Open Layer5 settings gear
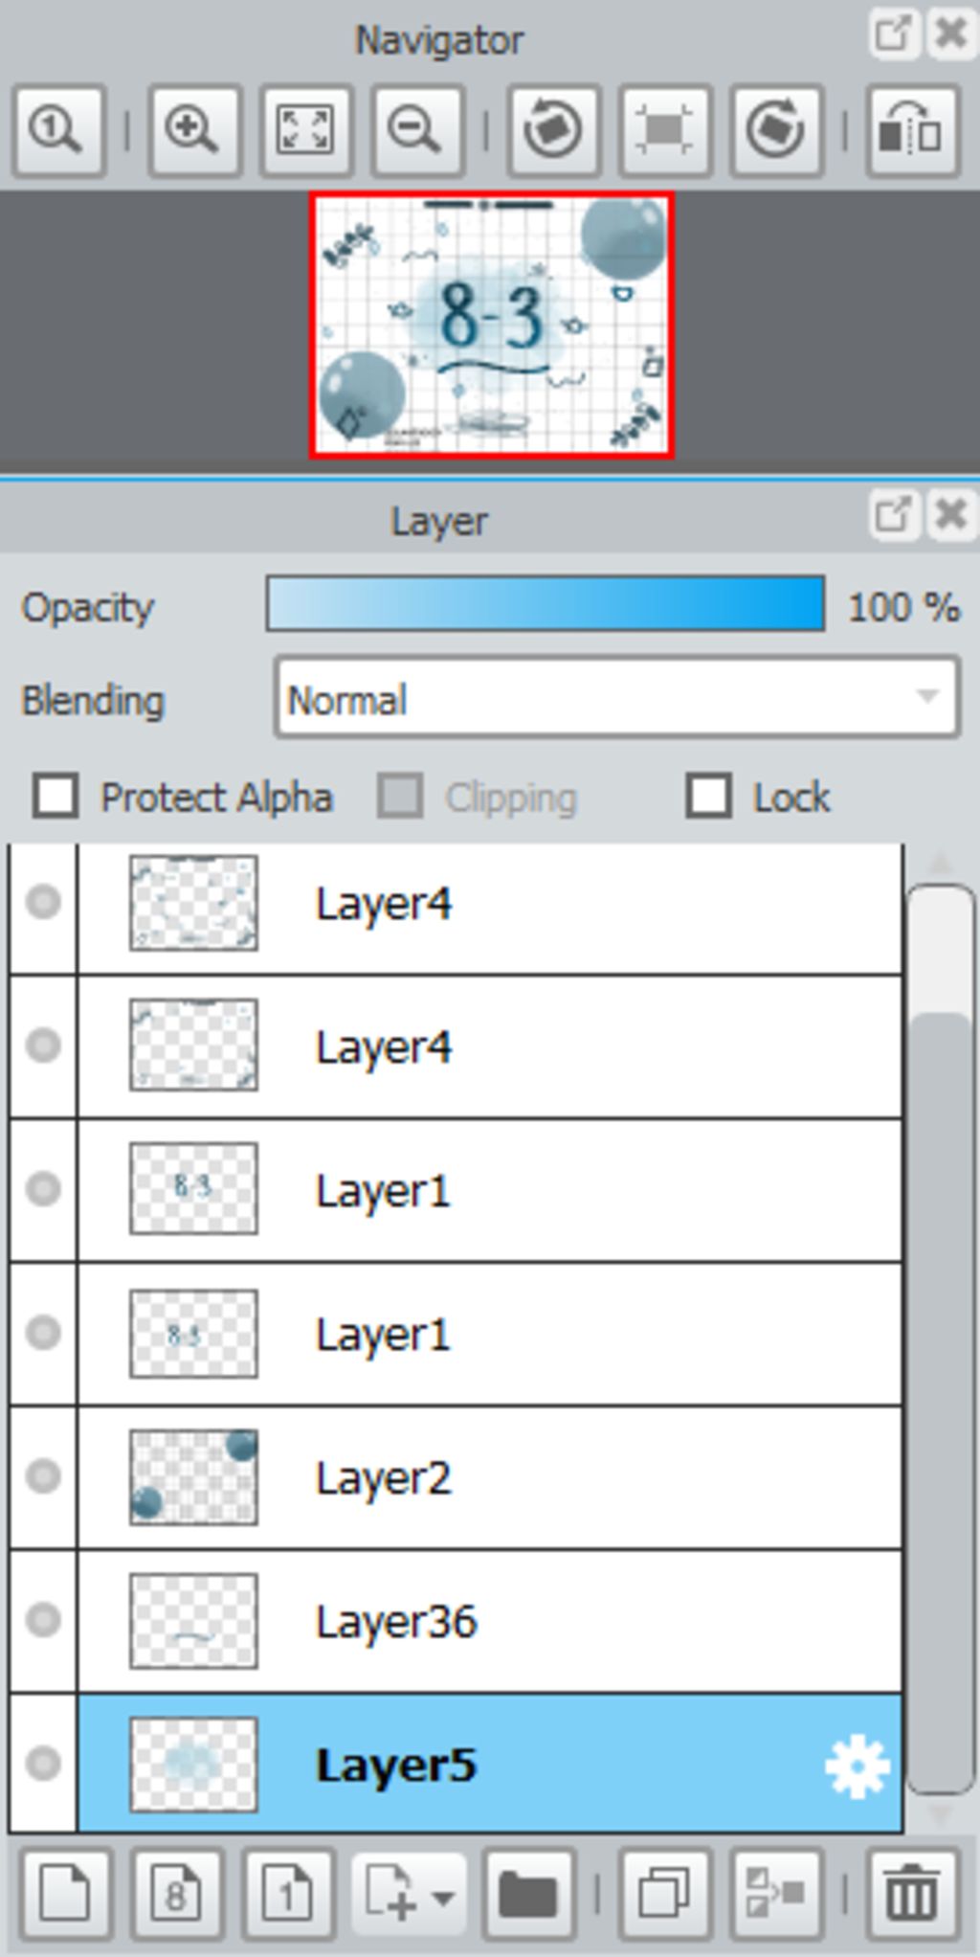980x1957 pixels. coord(857,1766)
